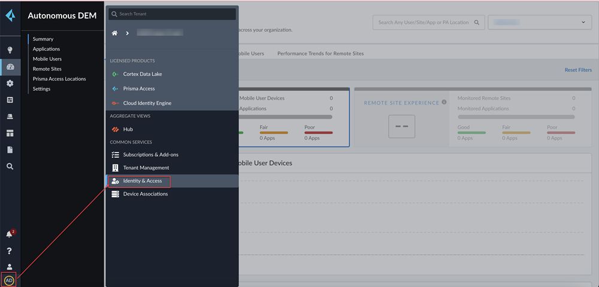Click search magnifier in User/Site/App search box
The width and height of the screenshot is (599, 287).
coord(476,23)
